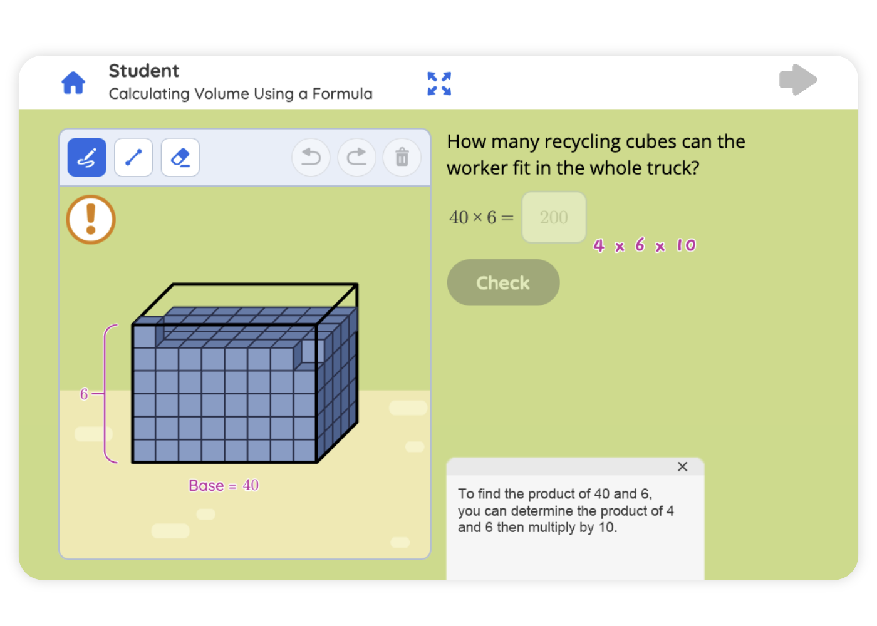Screen dimensions: 877x626
Task: Toggle fullscreen with the expand arrows icon
Action: pos(439,83)
